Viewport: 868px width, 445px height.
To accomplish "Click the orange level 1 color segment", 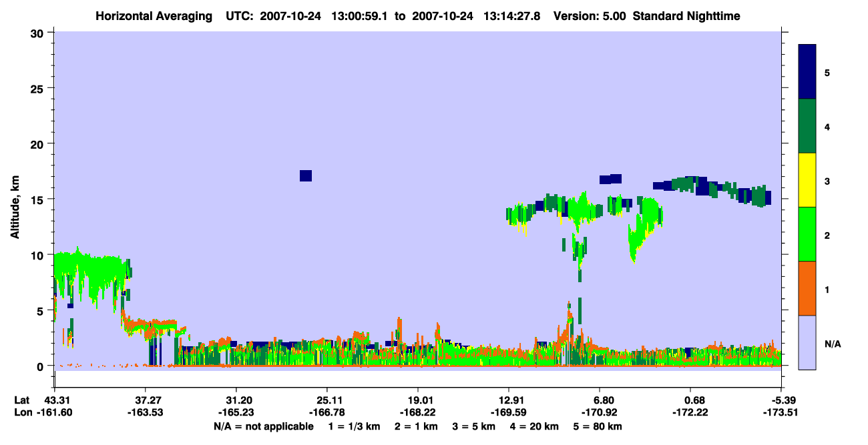I will pos(807,288).
